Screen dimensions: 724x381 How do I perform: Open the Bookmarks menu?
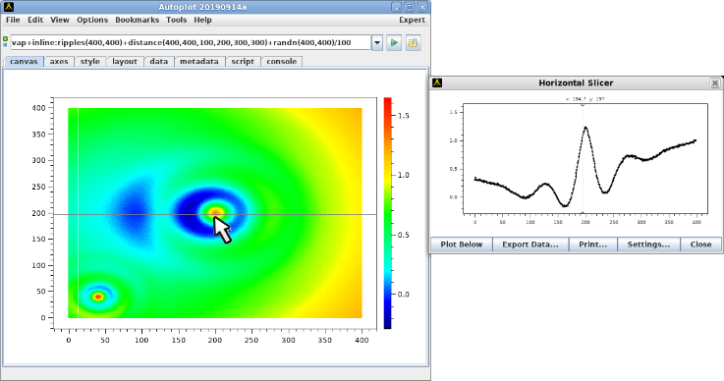point(137,20)
